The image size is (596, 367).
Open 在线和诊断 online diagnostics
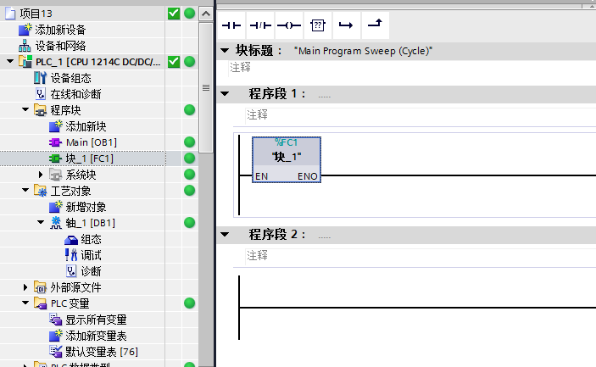75,93
